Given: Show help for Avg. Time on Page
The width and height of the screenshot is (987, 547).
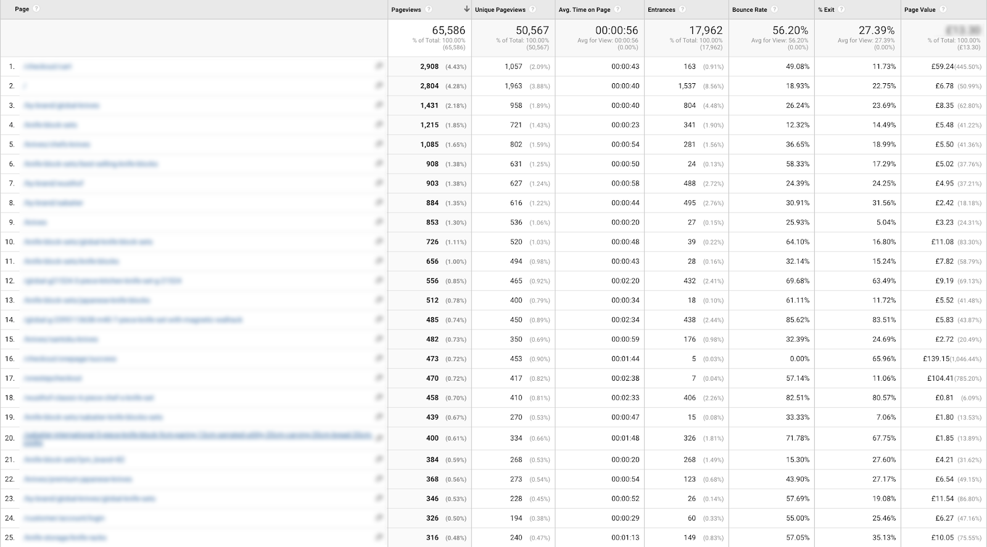Looking at the screenshot, I should click(617, 9).
